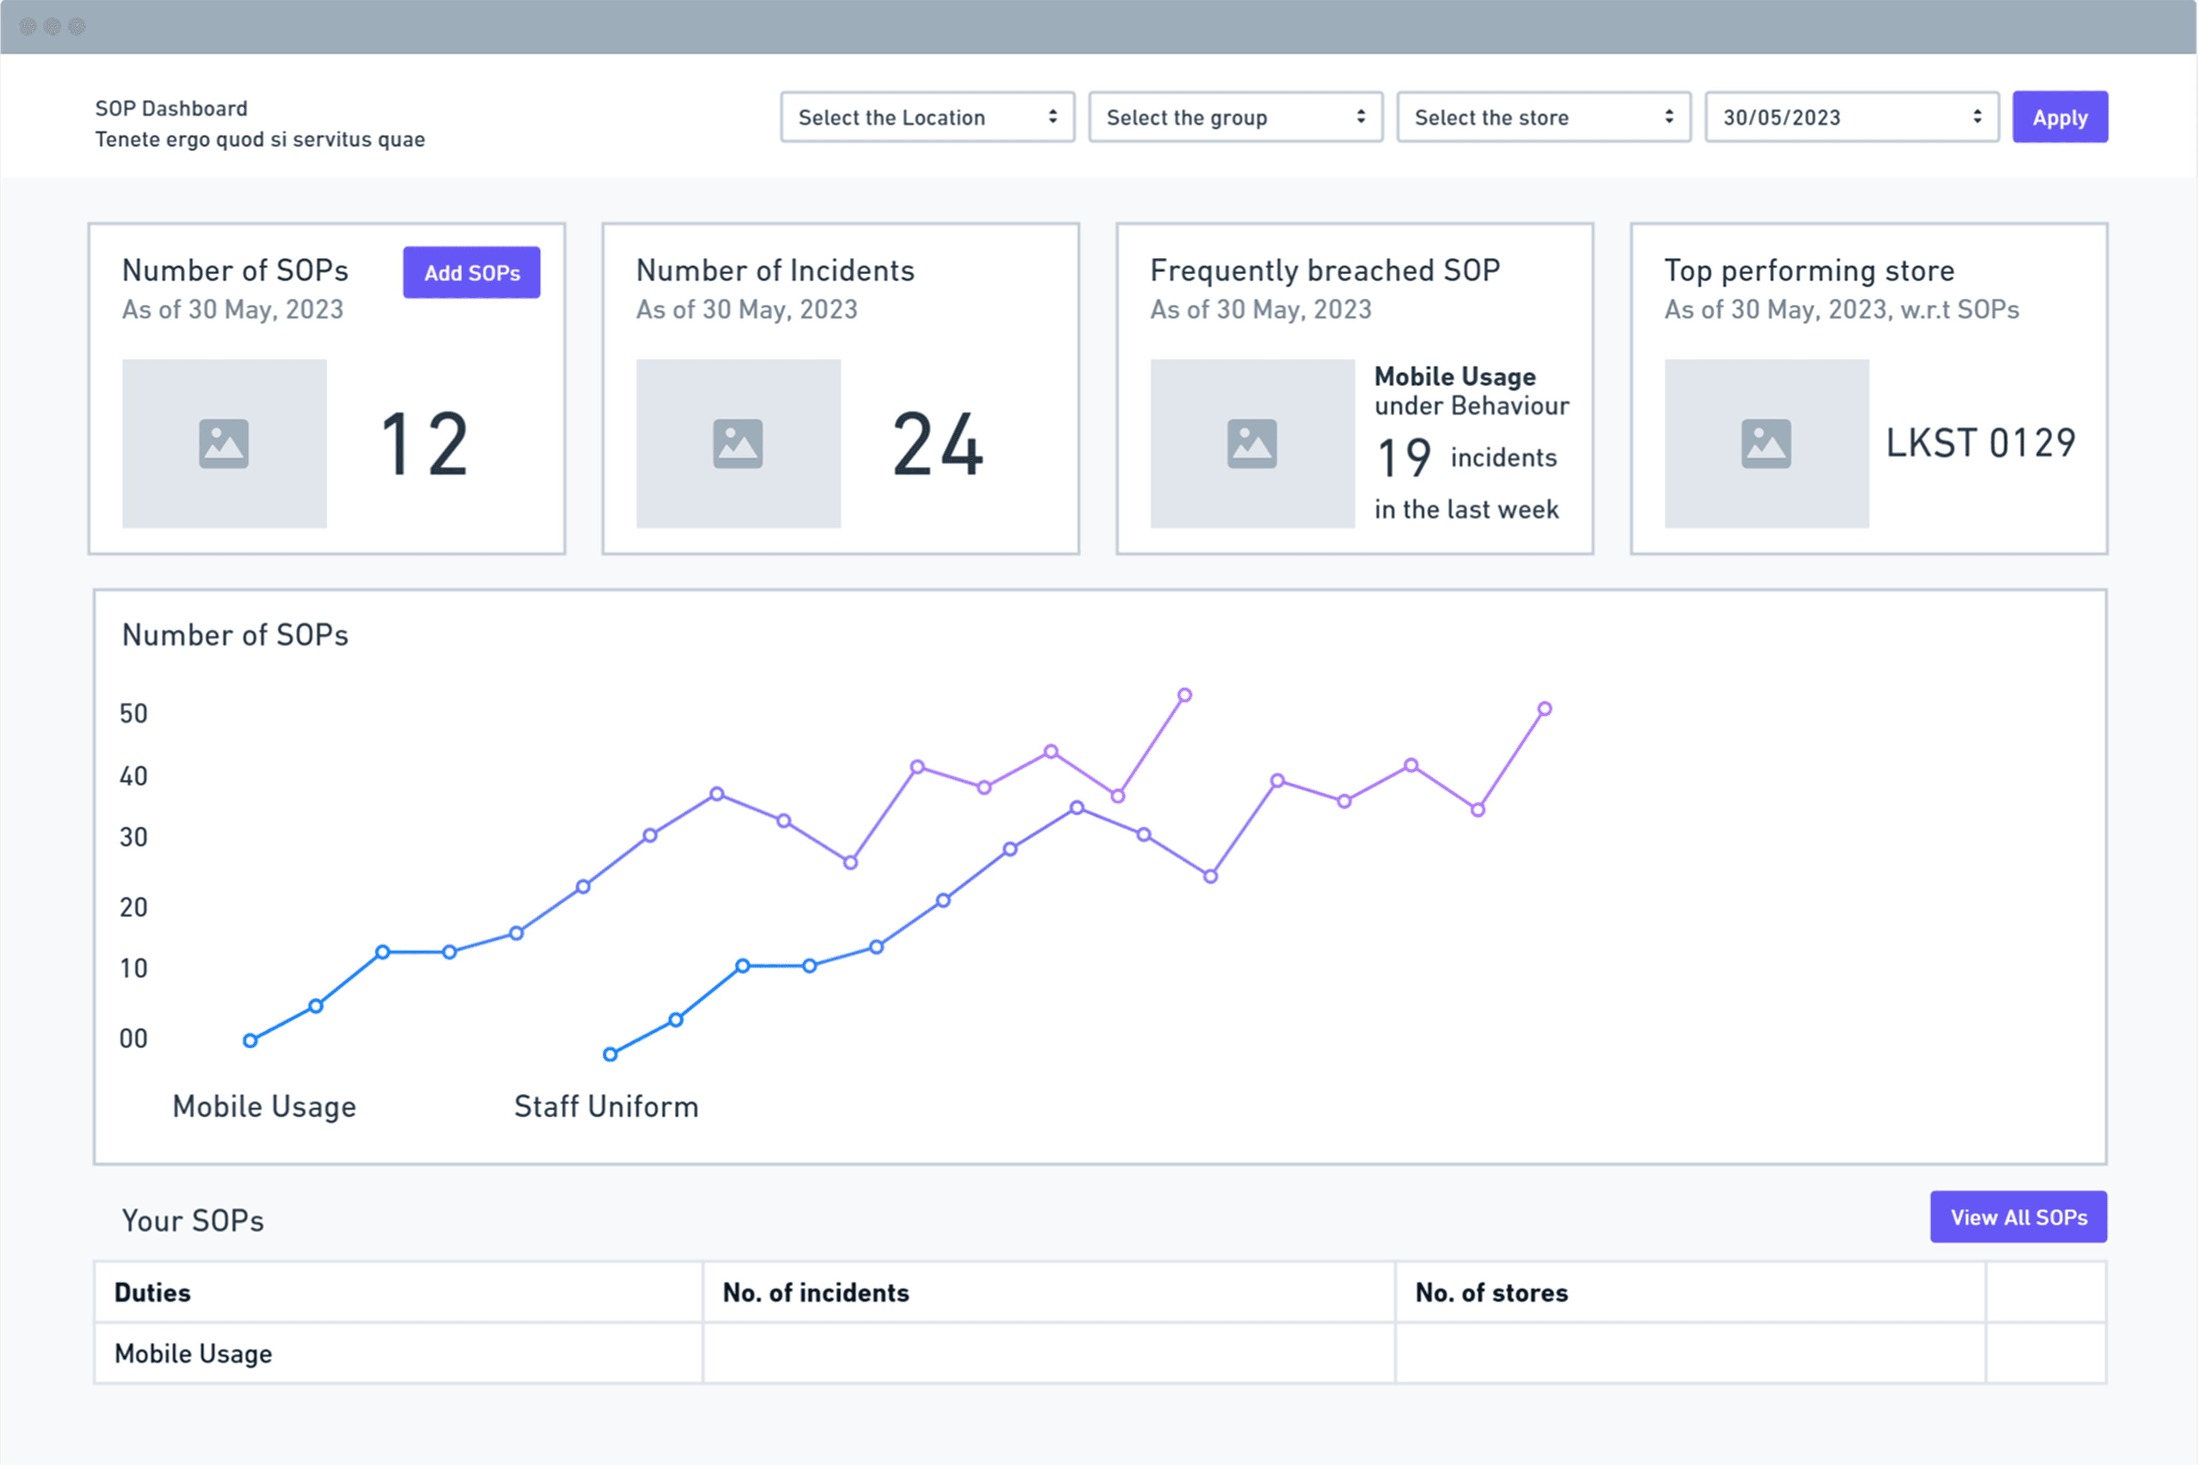2198x1465 pixels.
Task: Click the LKST 0129 store name
Action: coord(1981,443)
